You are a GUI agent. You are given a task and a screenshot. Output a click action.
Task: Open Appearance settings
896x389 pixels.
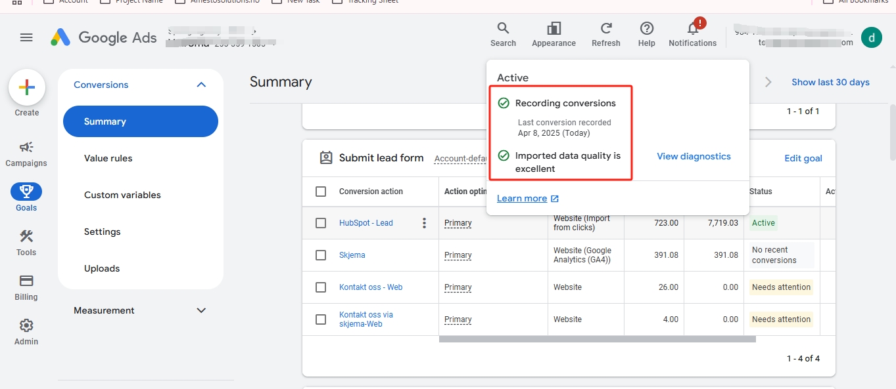point(554,34)
